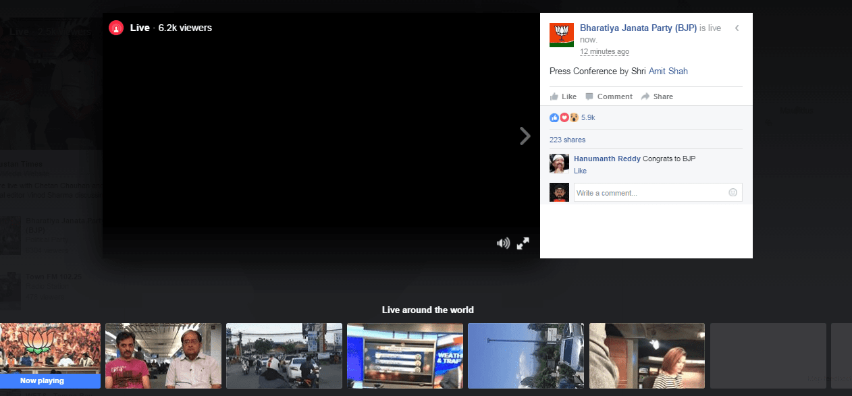Expand the video to fullscreen
The width and height of the screenshot is (852, 396).
[x=523, y=244]
